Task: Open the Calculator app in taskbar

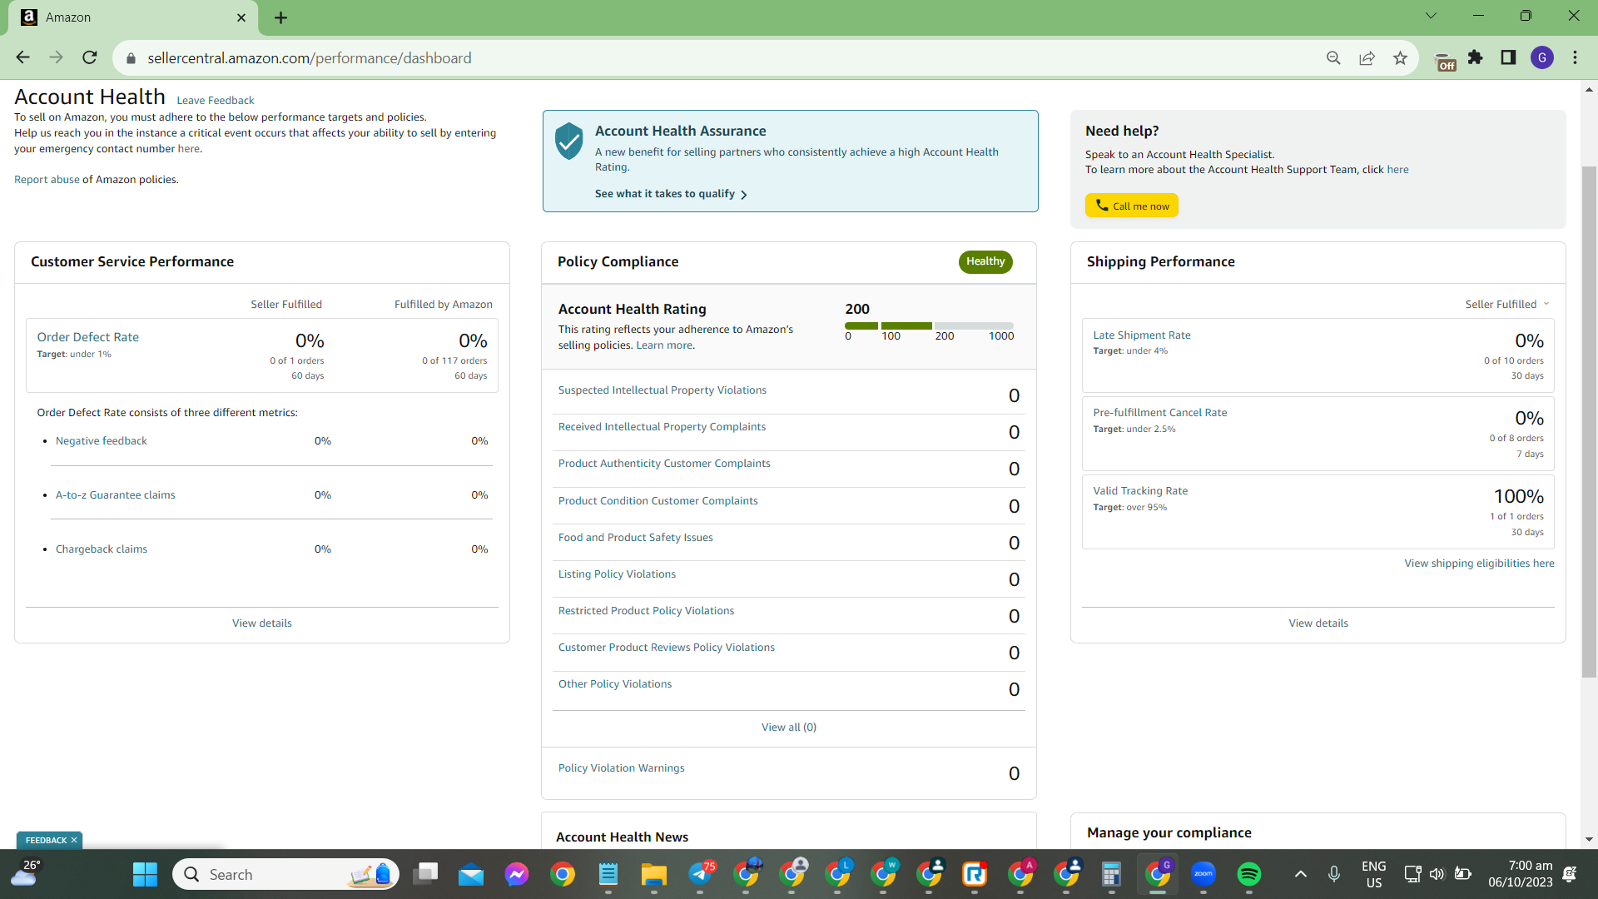Action: (x=1111, y=874)
